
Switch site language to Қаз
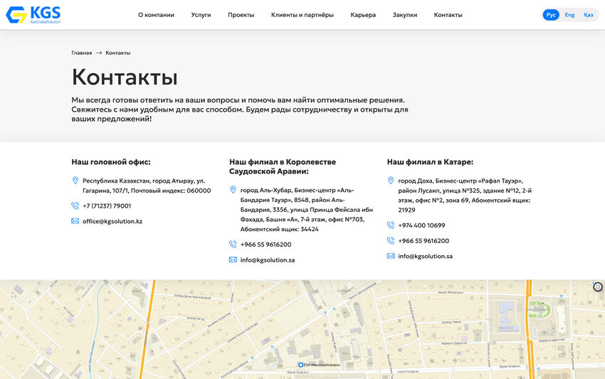[588, 15]
